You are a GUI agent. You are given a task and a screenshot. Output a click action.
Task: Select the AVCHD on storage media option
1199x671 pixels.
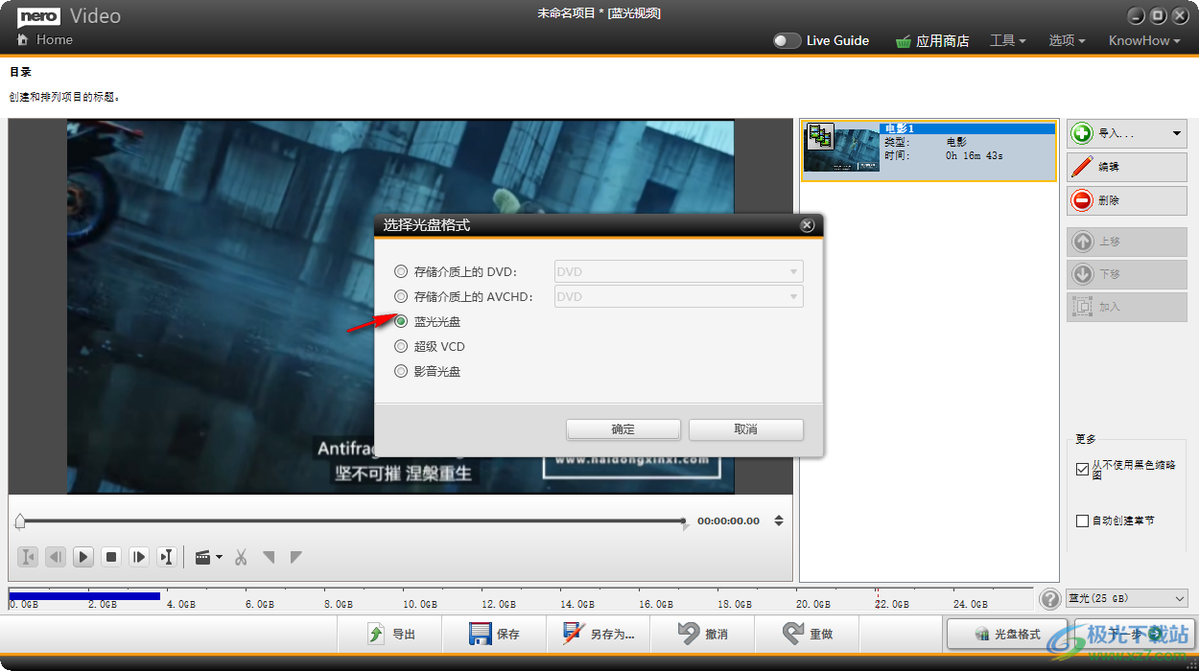[x=401, y=296]
